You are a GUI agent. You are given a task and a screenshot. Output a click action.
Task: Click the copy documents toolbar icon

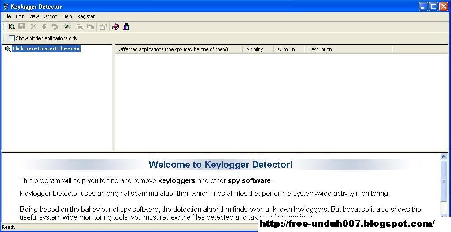(x=91, y=27)
